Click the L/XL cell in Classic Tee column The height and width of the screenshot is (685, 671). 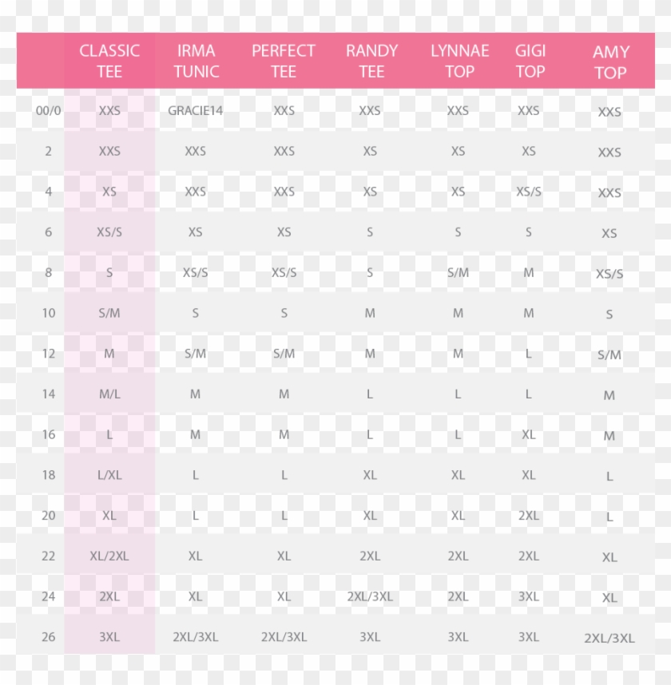109,474
